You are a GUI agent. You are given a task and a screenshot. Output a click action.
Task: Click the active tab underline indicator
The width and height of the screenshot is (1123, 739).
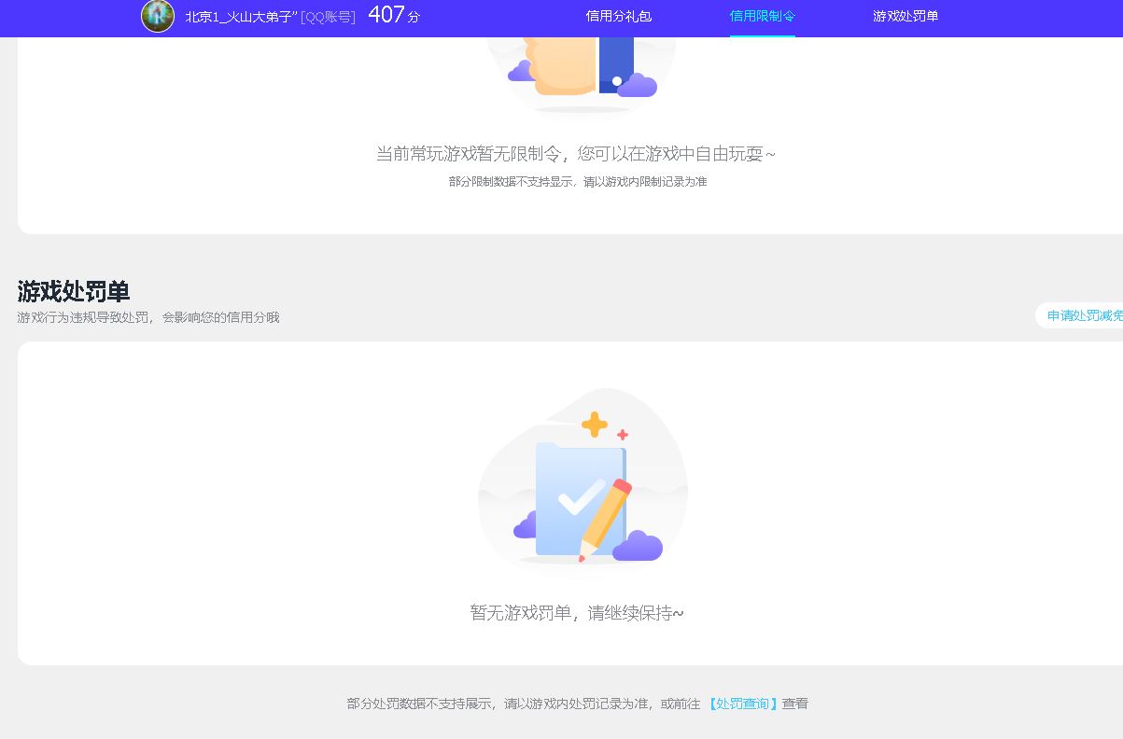(761, 36)
